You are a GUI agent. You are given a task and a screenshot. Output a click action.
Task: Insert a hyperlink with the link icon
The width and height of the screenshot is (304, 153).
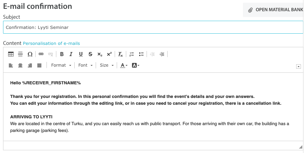point(41,54)
